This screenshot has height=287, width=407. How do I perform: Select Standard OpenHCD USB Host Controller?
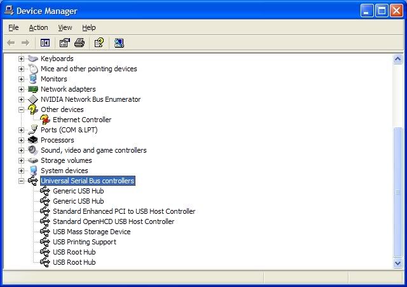113,221
